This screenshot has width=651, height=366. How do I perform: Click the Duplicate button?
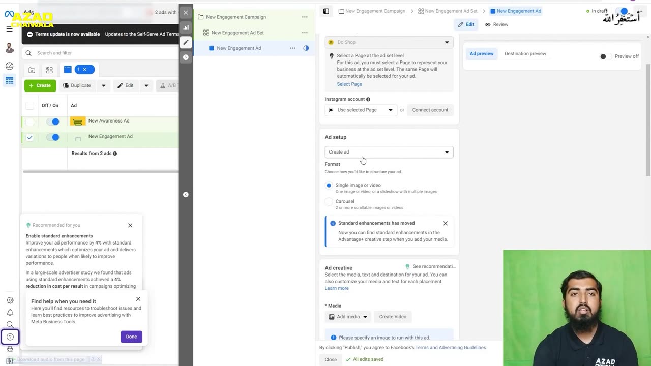[x=77, y=85]
